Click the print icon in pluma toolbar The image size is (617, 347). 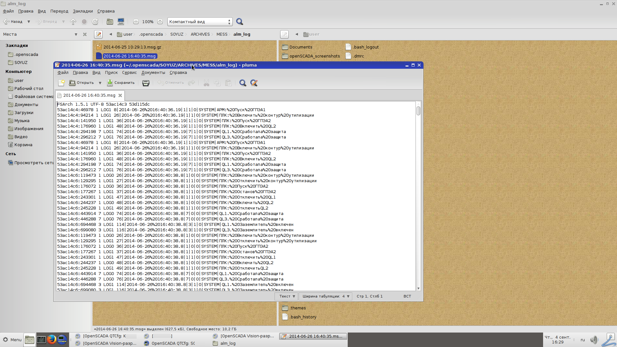[146, 83]
